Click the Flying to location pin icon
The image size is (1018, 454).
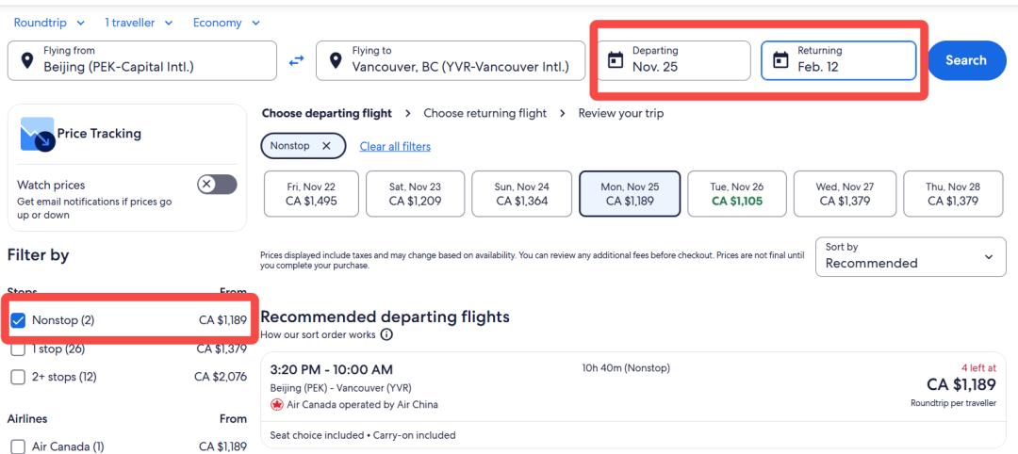(335, 60)
